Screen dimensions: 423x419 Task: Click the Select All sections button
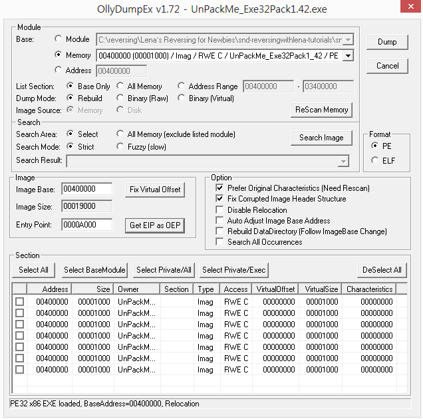pos(33,270)
